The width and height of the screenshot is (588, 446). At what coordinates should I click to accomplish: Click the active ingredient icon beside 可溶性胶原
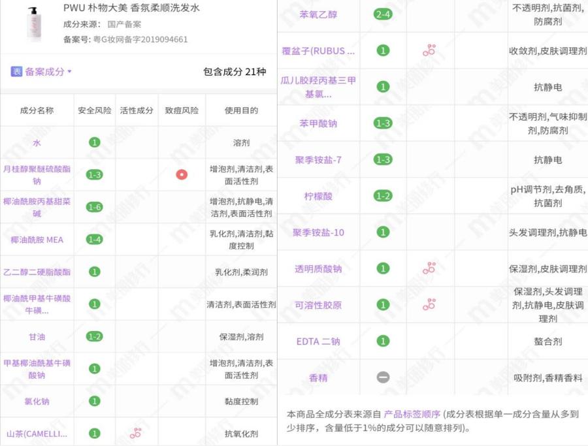coord(428,304)
